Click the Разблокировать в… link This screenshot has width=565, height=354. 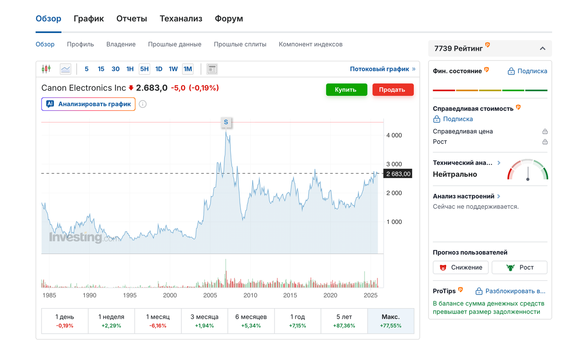pos(516,291)
